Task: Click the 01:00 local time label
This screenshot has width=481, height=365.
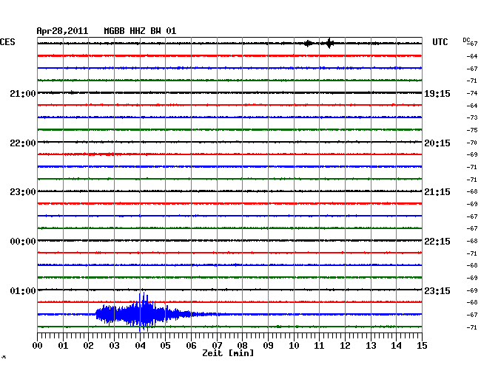Action: (23, 290)
